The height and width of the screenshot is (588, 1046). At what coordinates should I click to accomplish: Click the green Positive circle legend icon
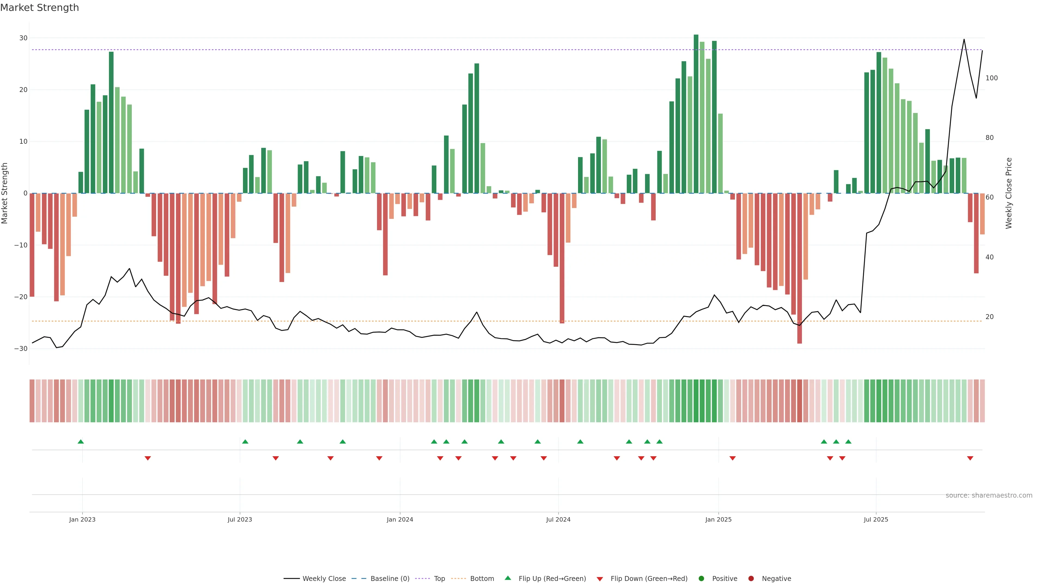tap(701, 579)
